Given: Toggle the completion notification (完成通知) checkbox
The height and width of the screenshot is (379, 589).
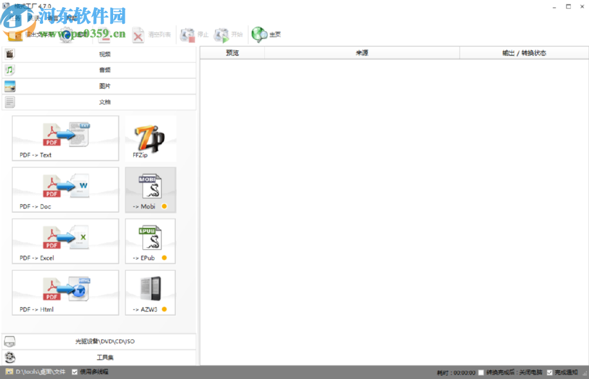Looking at the screenshot, I should point(550,373).
